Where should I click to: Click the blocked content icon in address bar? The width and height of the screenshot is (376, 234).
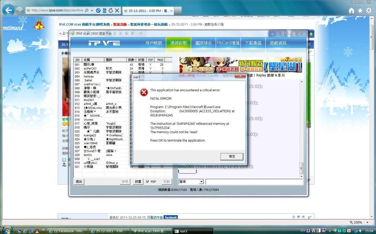click(98, 11)
